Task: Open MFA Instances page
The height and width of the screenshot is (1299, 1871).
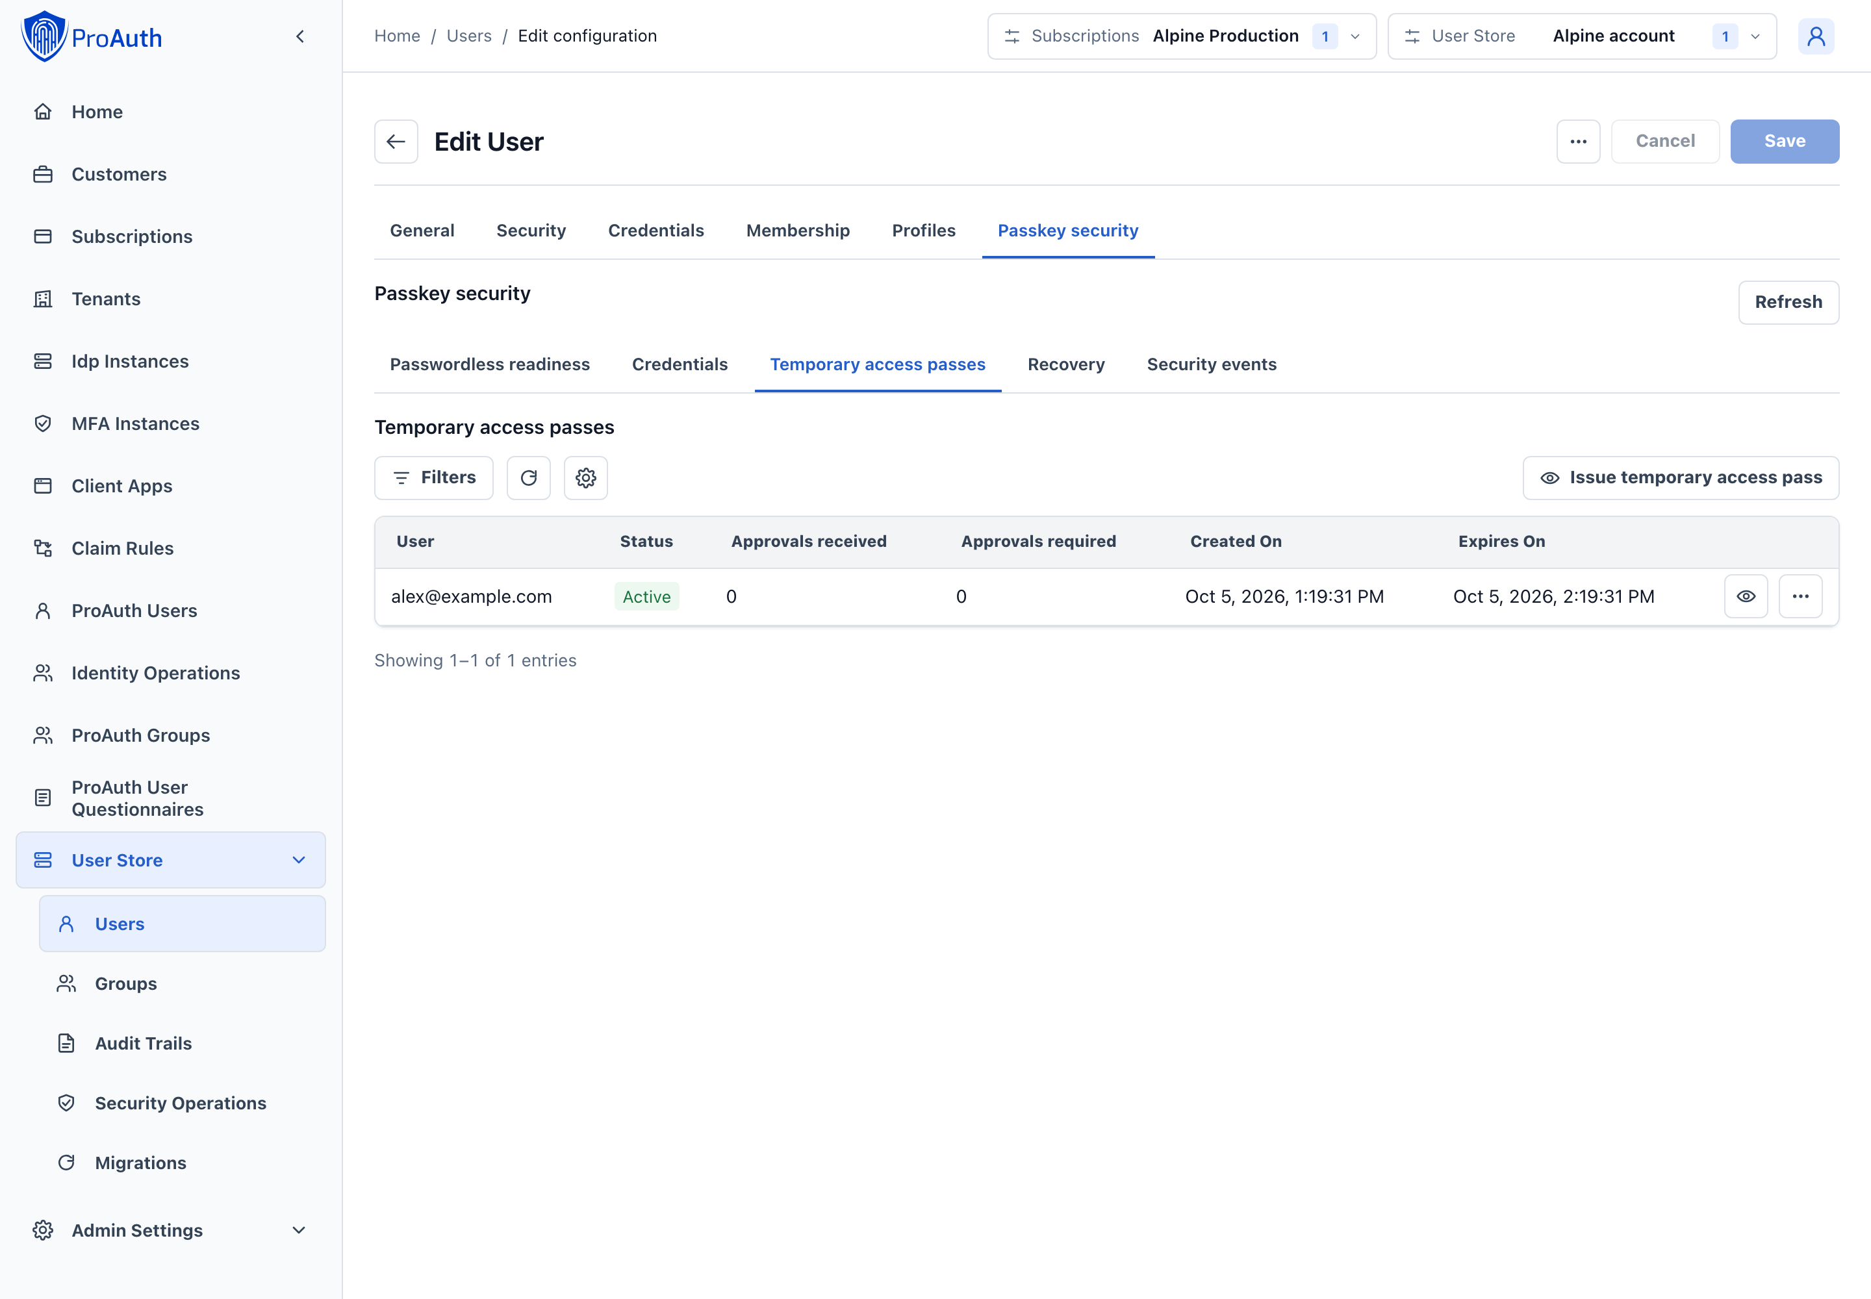Action: [x=171, y=424]
